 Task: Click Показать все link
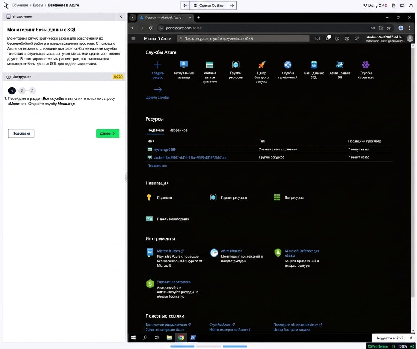tap(157, 166)
